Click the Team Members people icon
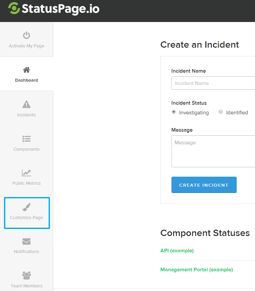The image size is (255, 291). [x=26, y=275]
